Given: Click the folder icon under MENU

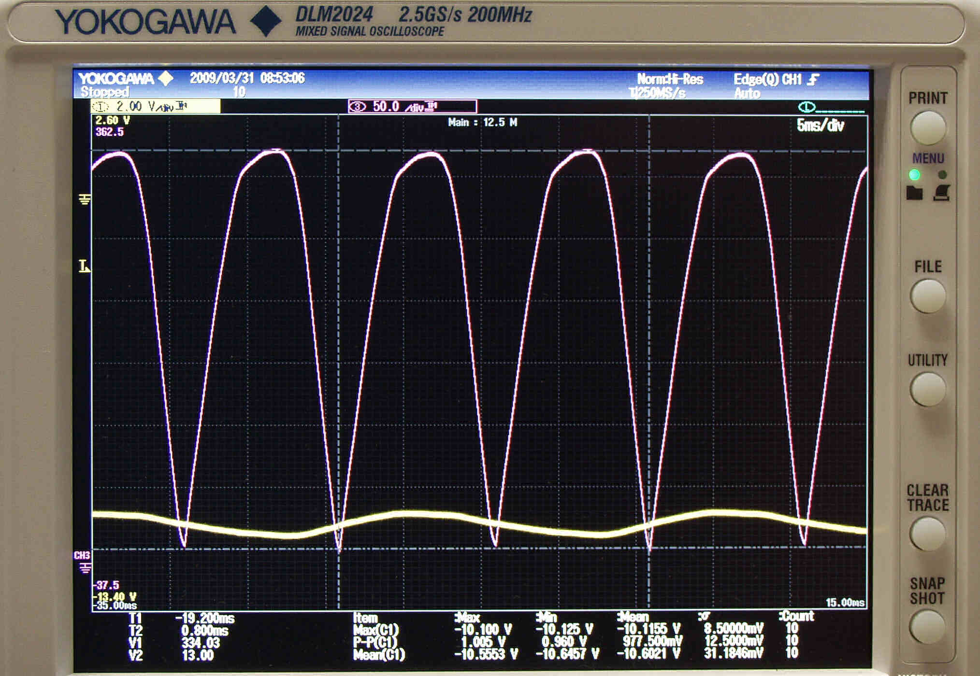Looking at the screenshot, I should [914, 193].
